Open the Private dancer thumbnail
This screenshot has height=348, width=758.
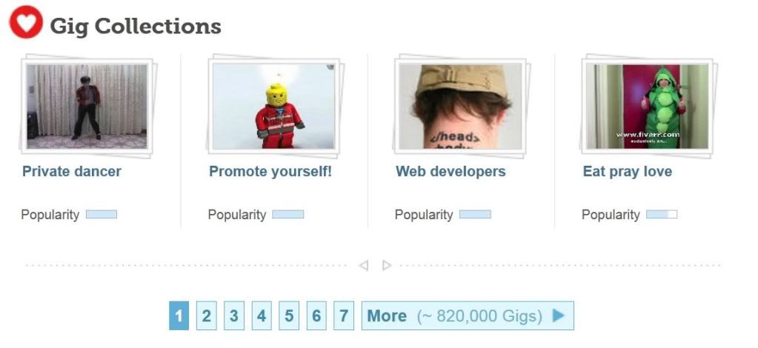[x=87, y=107]
